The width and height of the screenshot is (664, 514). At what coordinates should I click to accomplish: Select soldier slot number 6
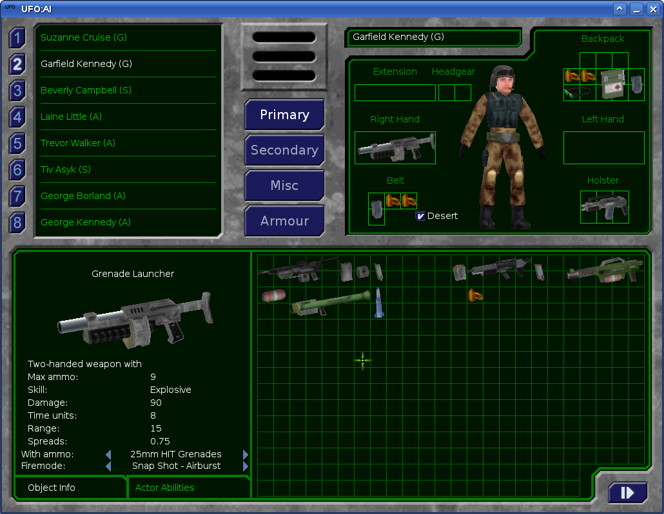[x=17, y=170]
